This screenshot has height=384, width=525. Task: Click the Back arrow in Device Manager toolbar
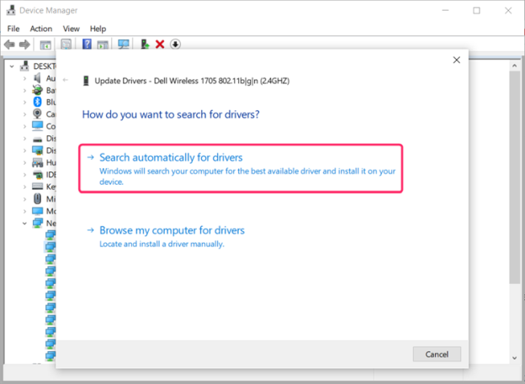point(9,45)
